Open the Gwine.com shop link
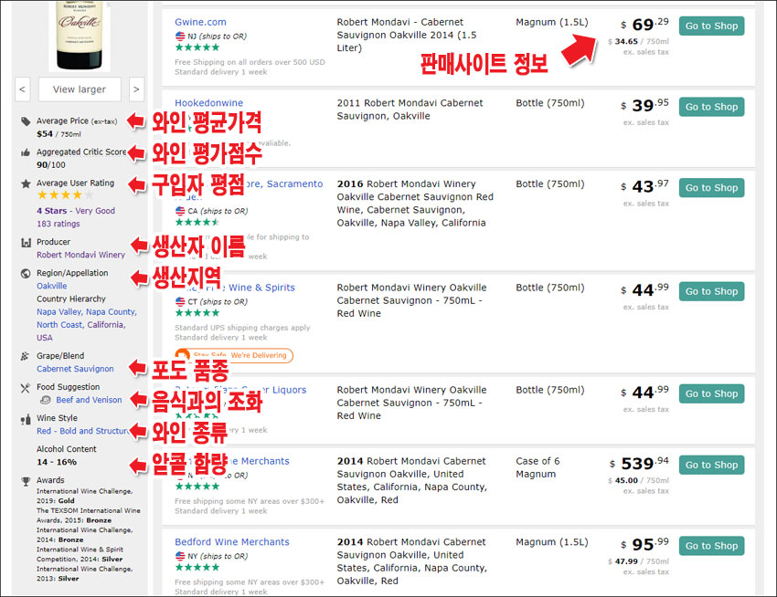The width and height of the screenshot is (777, 597). click(x=200, y=22)
